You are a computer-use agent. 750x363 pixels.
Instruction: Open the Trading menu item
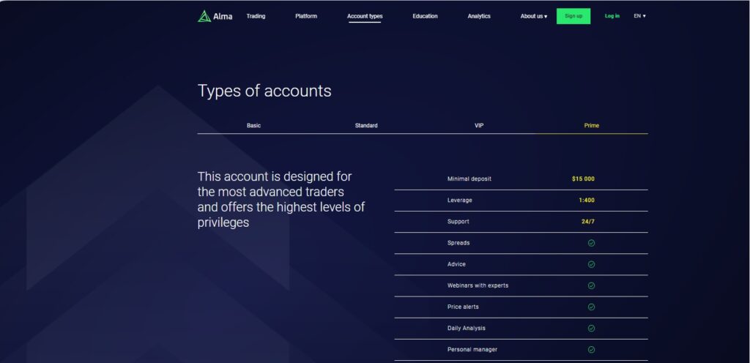click(x=256, y=16)
